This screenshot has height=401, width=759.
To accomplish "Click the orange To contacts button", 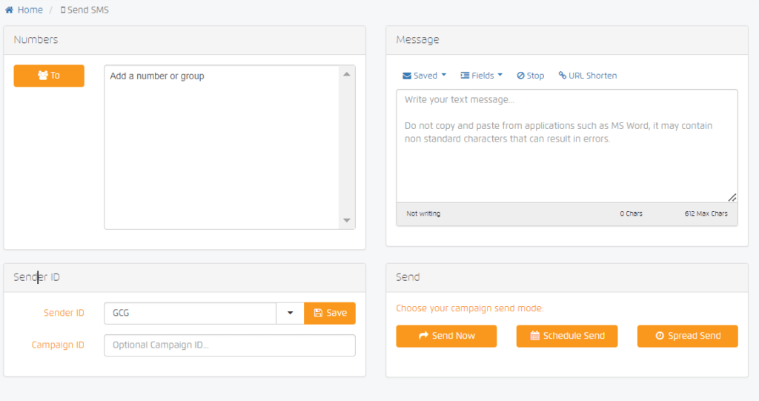I will 49,76.
